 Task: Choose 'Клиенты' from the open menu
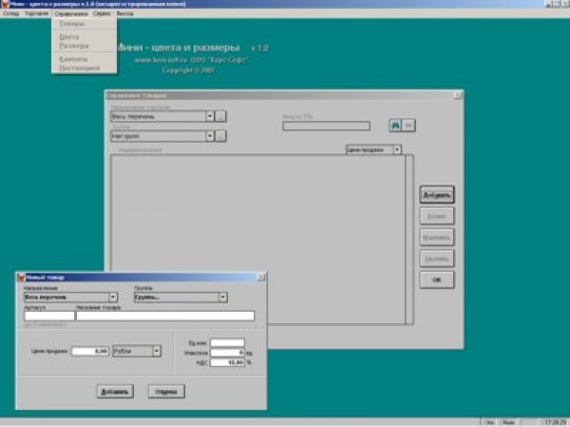tap(73, 59)
